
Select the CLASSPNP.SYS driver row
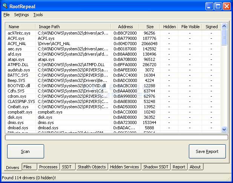pos(113,101)
